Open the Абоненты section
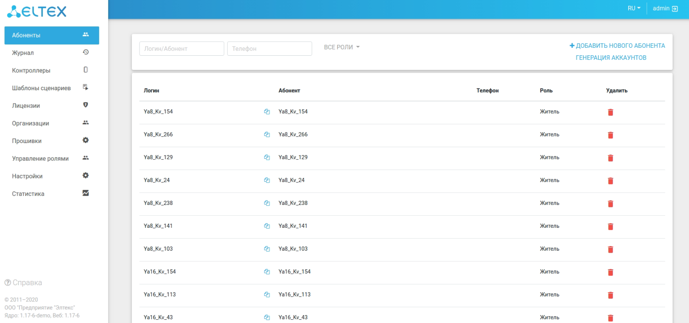The height and width of the screenshot is (323, 689). (x=52, y=35)
